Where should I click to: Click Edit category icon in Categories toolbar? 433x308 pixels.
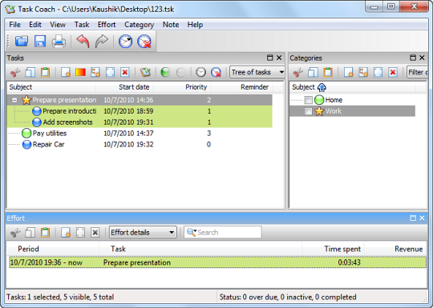point(378,73)
